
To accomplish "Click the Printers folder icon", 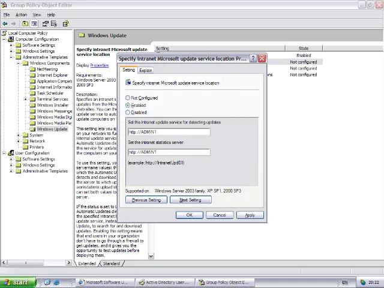I will [x=25, y=147].
